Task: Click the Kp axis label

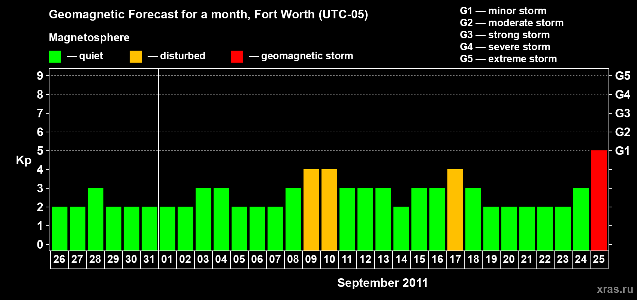Action: tap(24, 160)
